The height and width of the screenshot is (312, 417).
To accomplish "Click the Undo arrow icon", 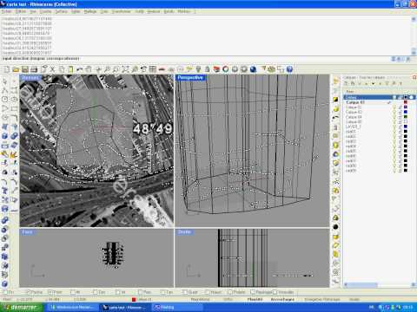I will pyautogui.click(x=80, y=69).
